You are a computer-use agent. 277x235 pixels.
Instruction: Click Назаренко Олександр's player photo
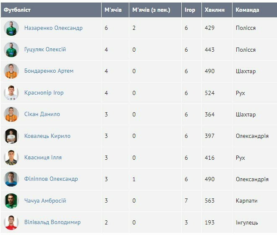[x=11, y=28]
